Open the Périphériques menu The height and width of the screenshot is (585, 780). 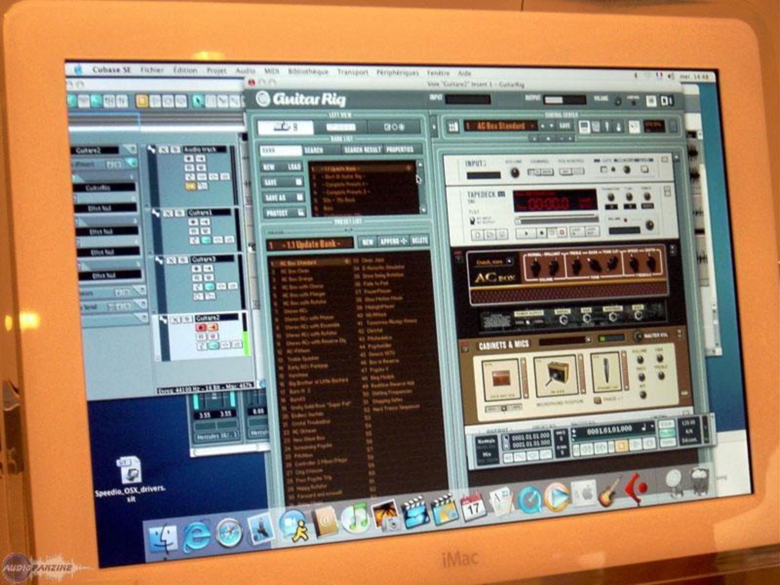coord(397,73)
